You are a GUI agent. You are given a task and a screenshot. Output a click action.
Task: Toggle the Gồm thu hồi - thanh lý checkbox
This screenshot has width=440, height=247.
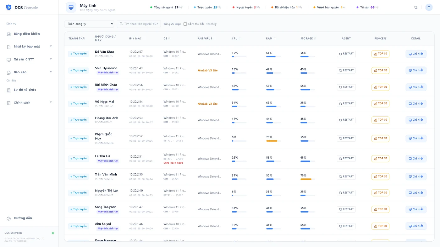pyautogui.click(x=185, y=24)
